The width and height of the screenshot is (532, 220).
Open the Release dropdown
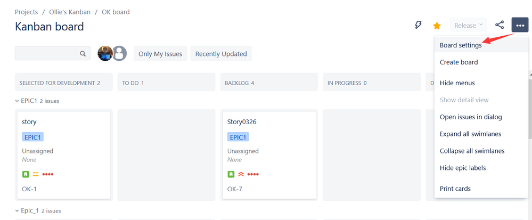(468, 25)
